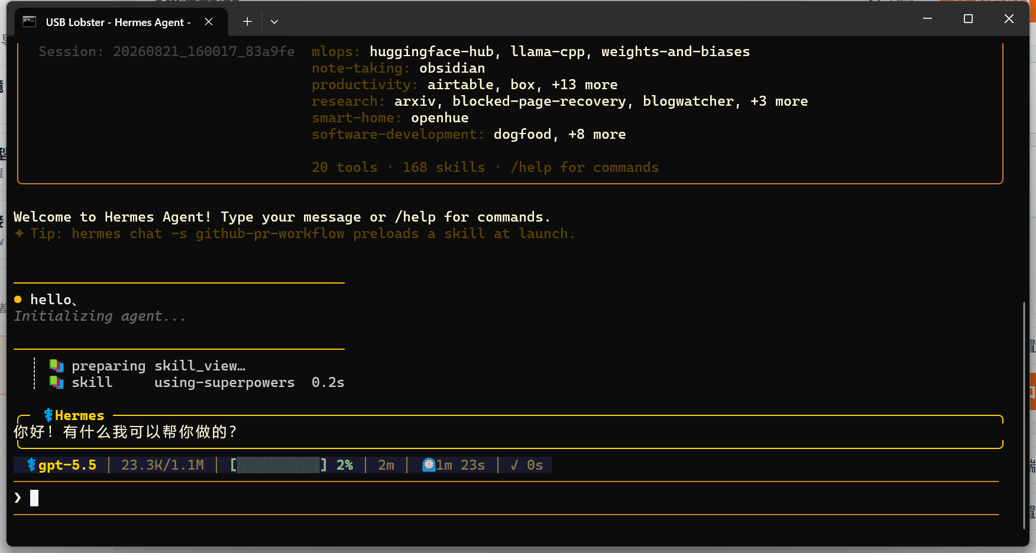Click the 'llama-cpp' mlops skill
The width and height of the screenshot is (1036, 553).
(548, 51)
